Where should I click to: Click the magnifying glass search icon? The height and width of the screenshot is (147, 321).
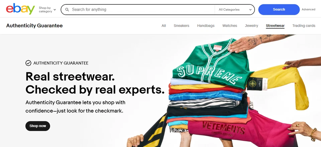[67, 10]
